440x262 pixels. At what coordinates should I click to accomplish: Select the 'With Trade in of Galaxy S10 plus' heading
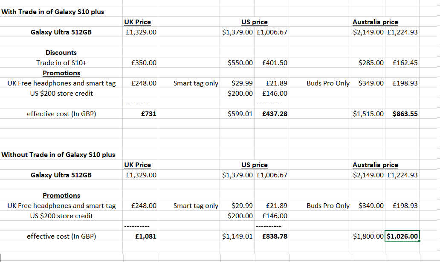[53, 12]
